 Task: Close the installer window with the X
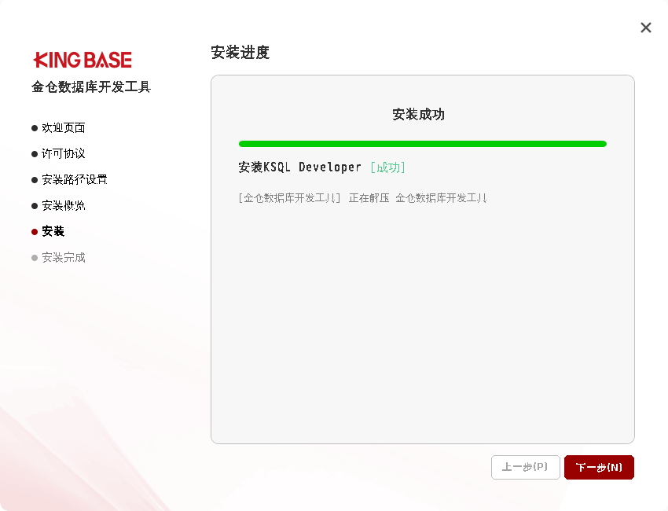point(646,28)
